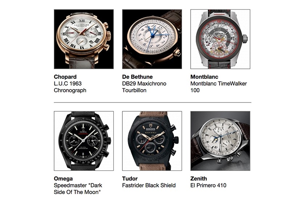Select the Fastrider Black Shield model text
The image size is (305, 203).
(149, 185)
